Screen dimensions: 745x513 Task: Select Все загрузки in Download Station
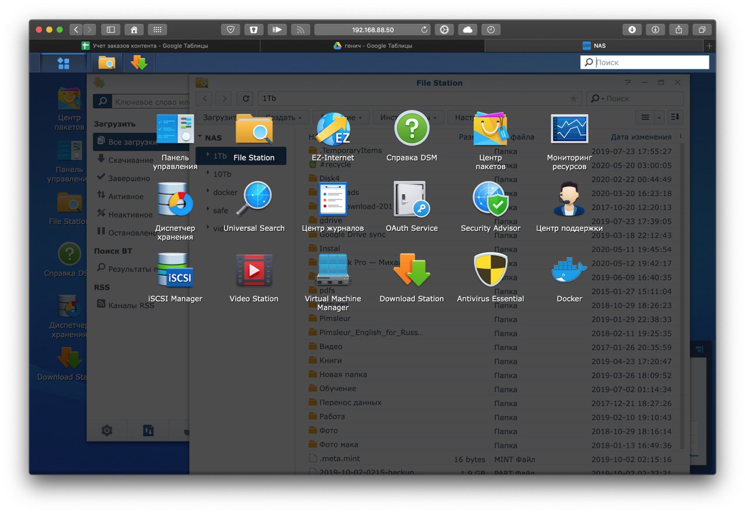(141, 142)
